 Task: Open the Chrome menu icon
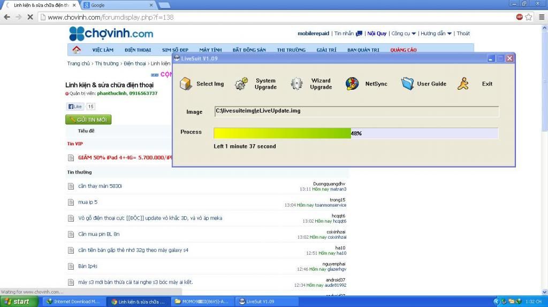click(542, 17)
